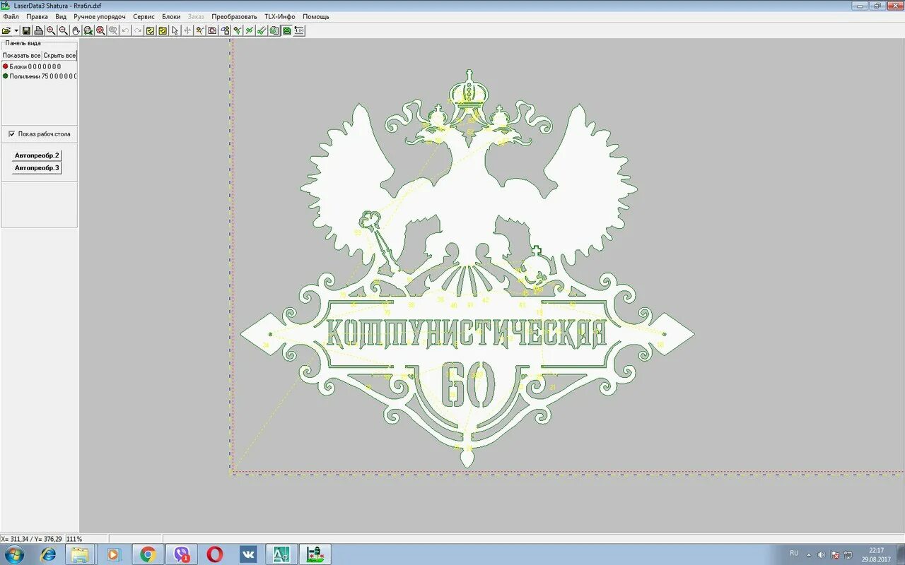Open the file-open dropdown arrow
This screenshot has height=565, width=905.
coord(16,30)
